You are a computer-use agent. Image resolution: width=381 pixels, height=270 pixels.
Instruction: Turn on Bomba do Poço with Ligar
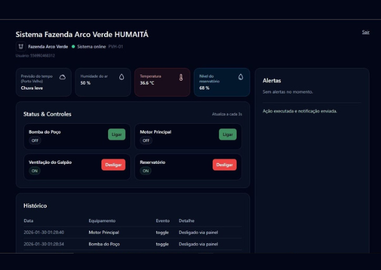point(117,134)
